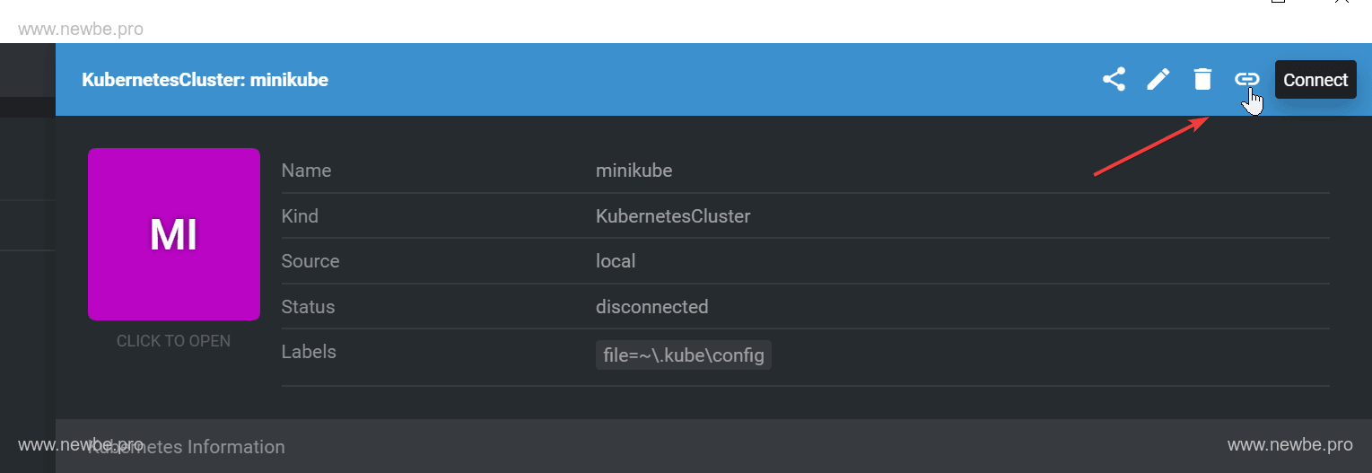Click the Kind field label
1372x473 pixels.
coord(300,216)
